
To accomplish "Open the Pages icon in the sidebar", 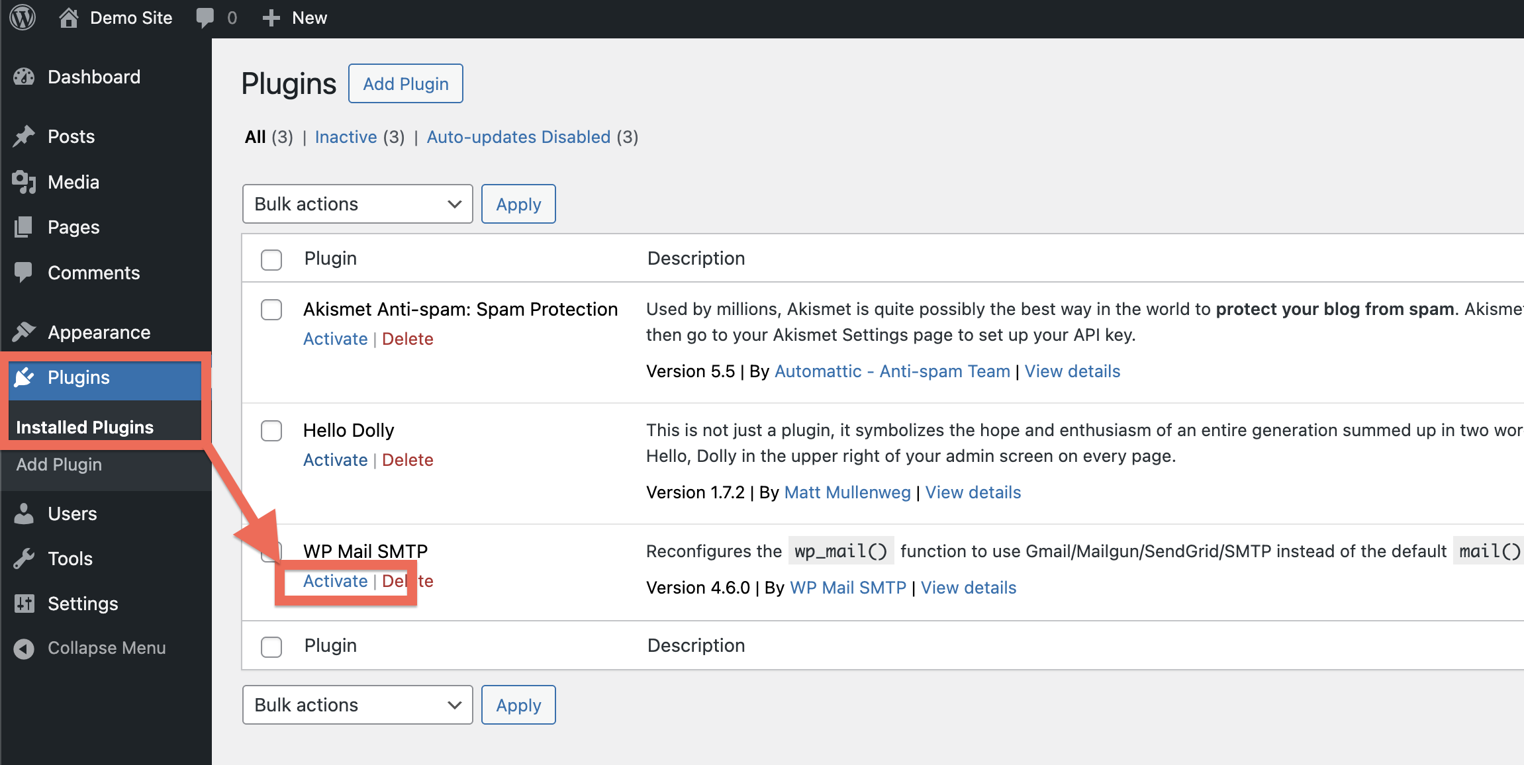I will click(24, 227).
